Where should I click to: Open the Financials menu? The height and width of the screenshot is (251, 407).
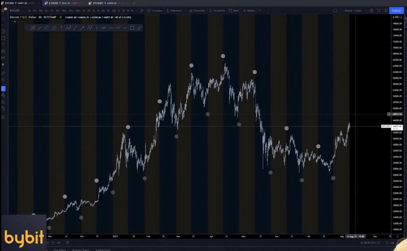(x=197, y=10)
